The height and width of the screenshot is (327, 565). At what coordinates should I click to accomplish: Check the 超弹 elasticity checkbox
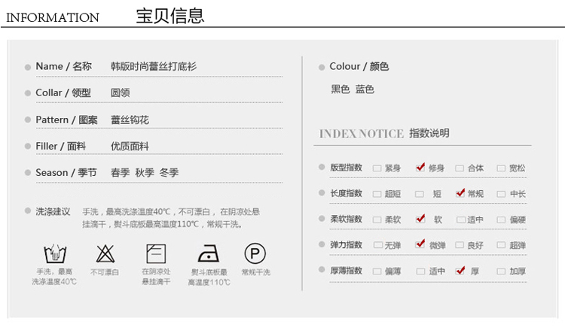[x=501, y=245]
